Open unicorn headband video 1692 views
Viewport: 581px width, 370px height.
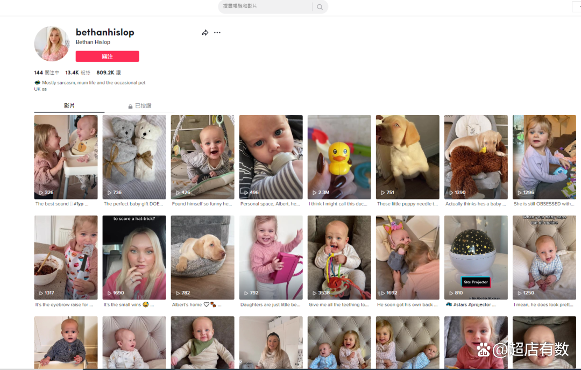(x=408, y=258)
